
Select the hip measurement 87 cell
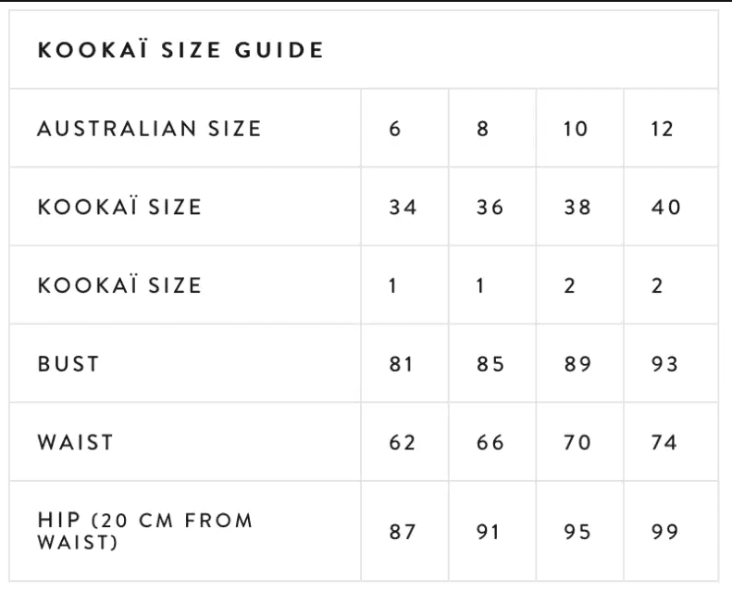[403, 532]
